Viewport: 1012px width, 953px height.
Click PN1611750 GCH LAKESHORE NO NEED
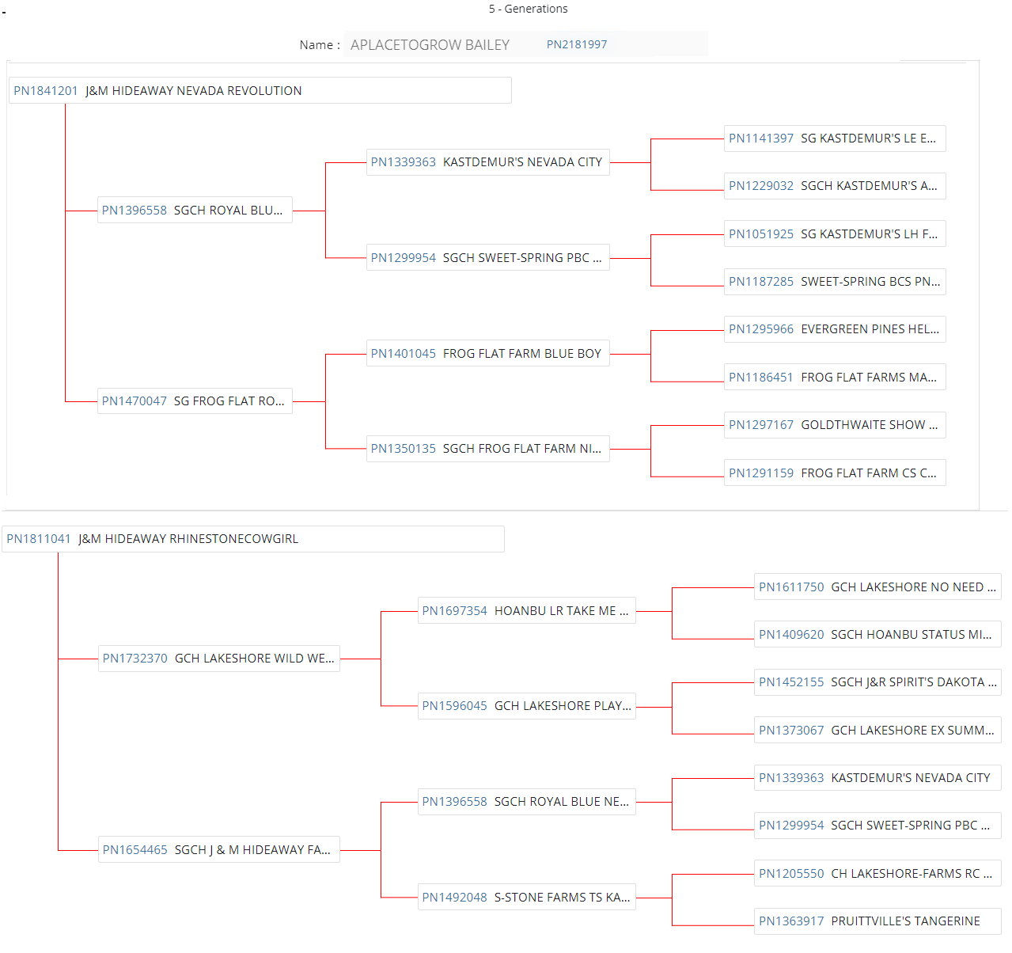point(877,587)
